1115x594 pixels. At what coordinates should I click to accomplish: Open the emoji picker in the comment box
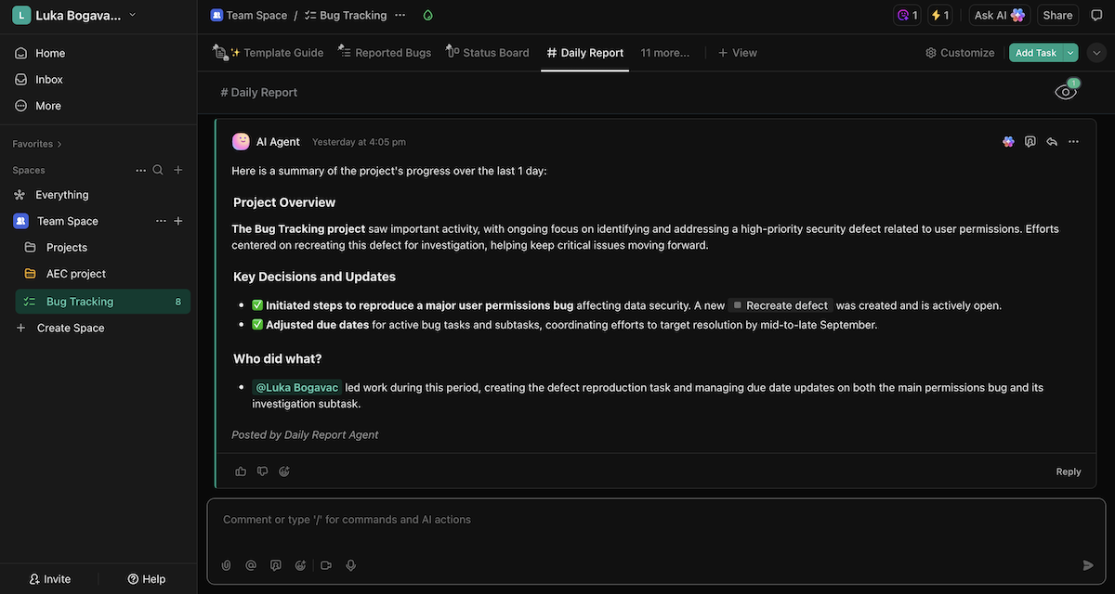click(301, 564)
